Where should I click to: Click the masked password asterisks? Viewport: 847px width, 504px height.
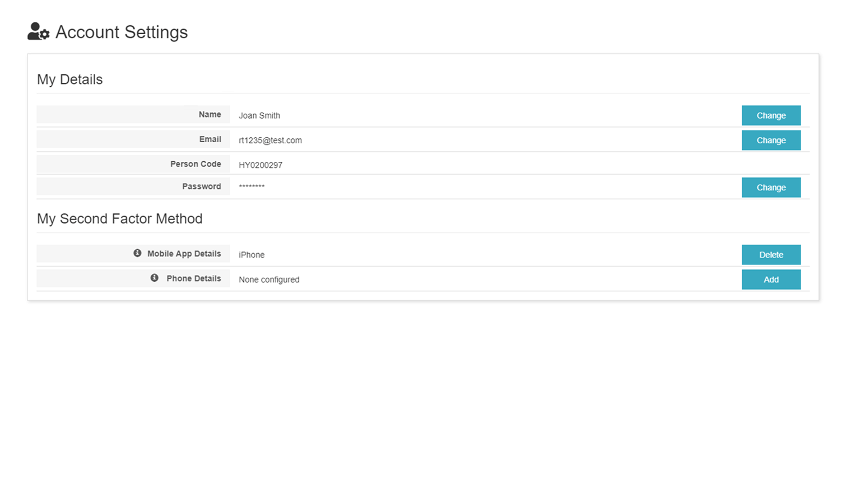tap(252, 186)
